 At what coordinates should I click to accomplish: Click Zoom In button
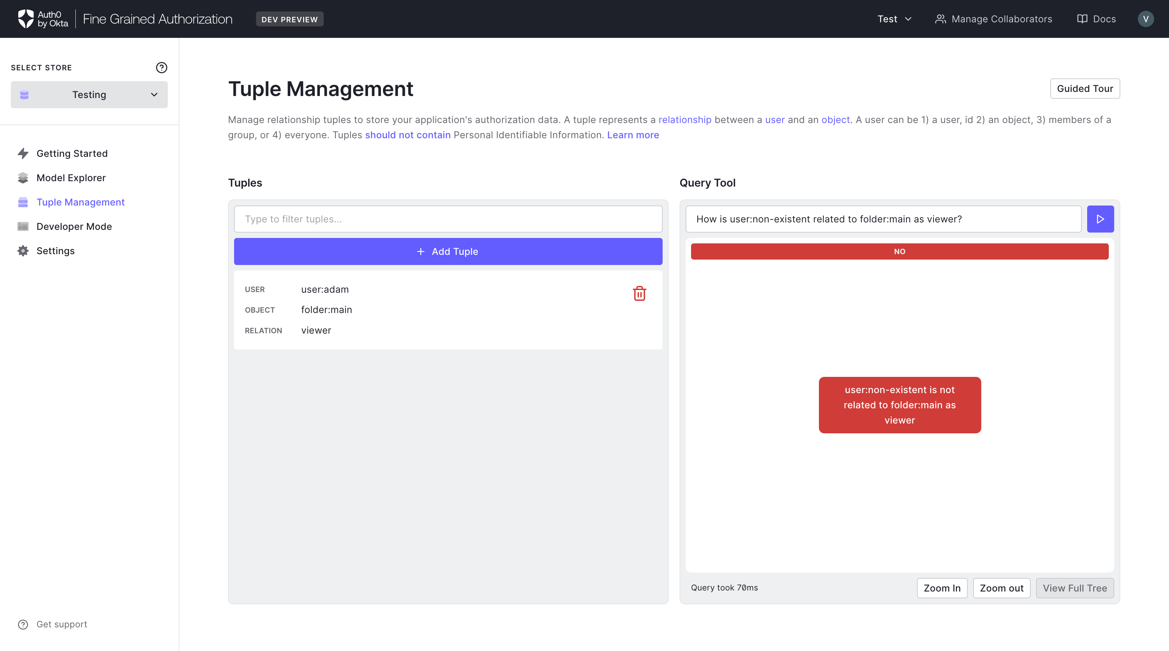[x=942, y=588]
